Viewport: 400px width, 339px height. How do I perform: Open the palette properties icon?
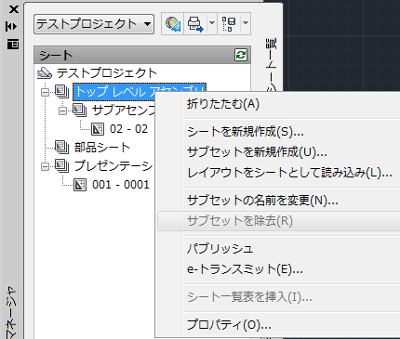pos(13,45)
